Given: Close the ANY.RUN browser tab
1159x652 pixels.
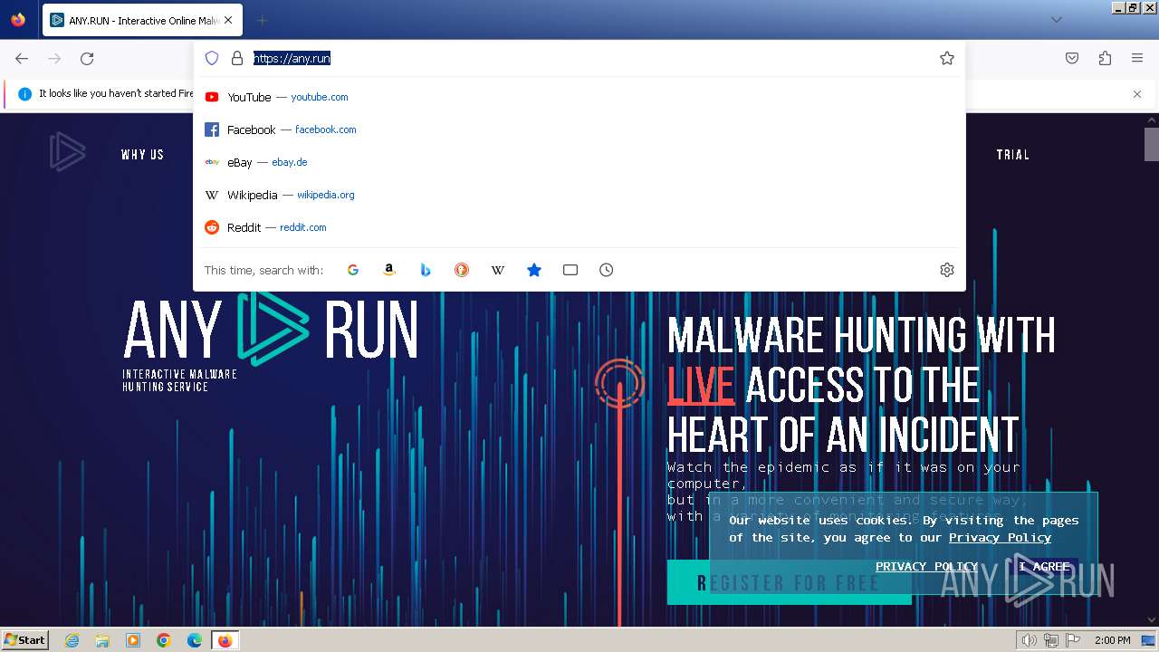Looking at the screenshot, I should [x=228, y=20].
